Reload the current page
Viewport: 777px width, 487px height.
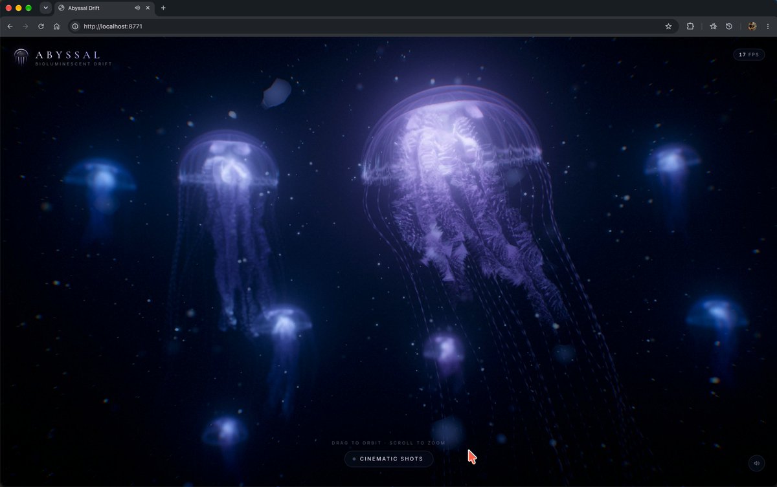[x=41, y=27]
